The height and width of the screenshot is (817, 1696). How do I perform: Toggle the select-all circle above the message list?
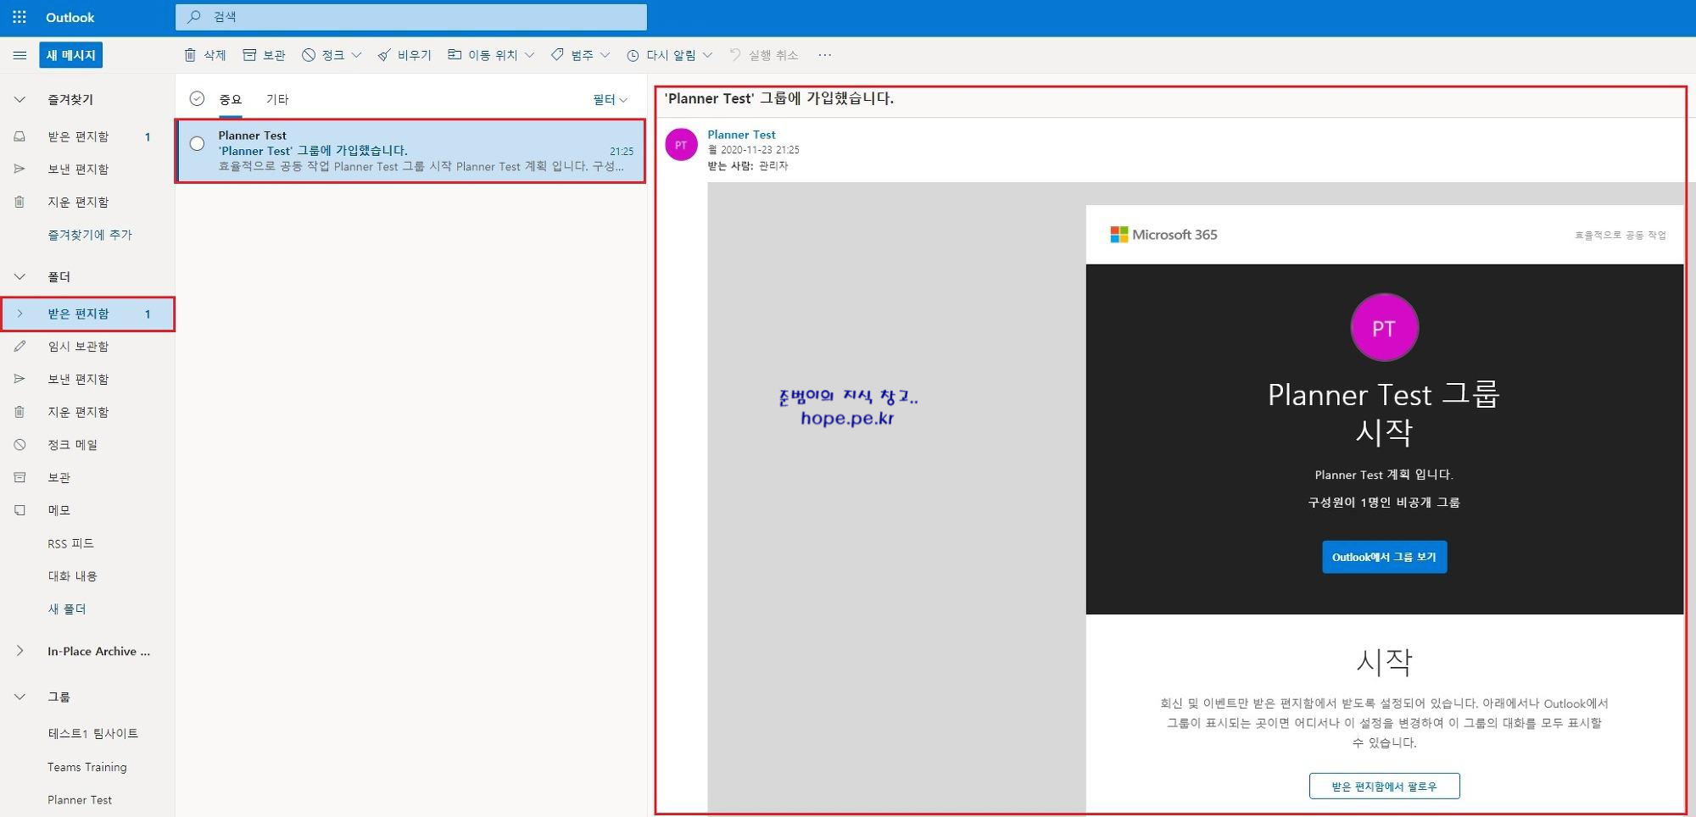pos(197,98)
